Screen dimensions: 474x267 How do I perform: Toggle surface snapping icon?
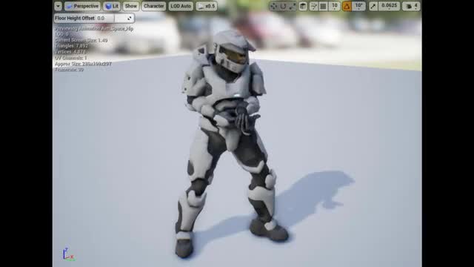point(313,7)
